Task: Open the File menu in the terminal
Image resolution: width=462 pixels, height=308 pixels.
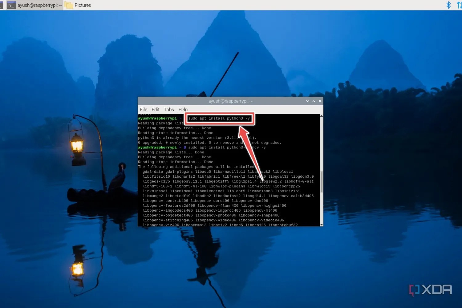Action: coord(143,109)
